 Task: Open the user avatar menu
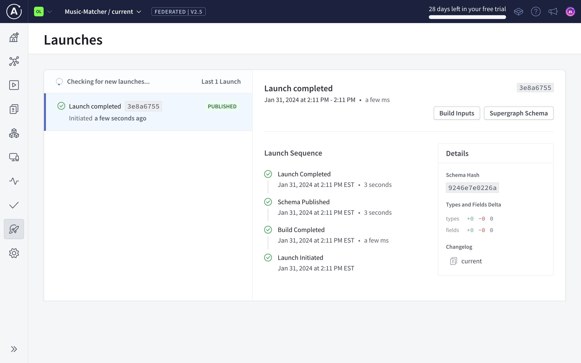tap(570, 11)
